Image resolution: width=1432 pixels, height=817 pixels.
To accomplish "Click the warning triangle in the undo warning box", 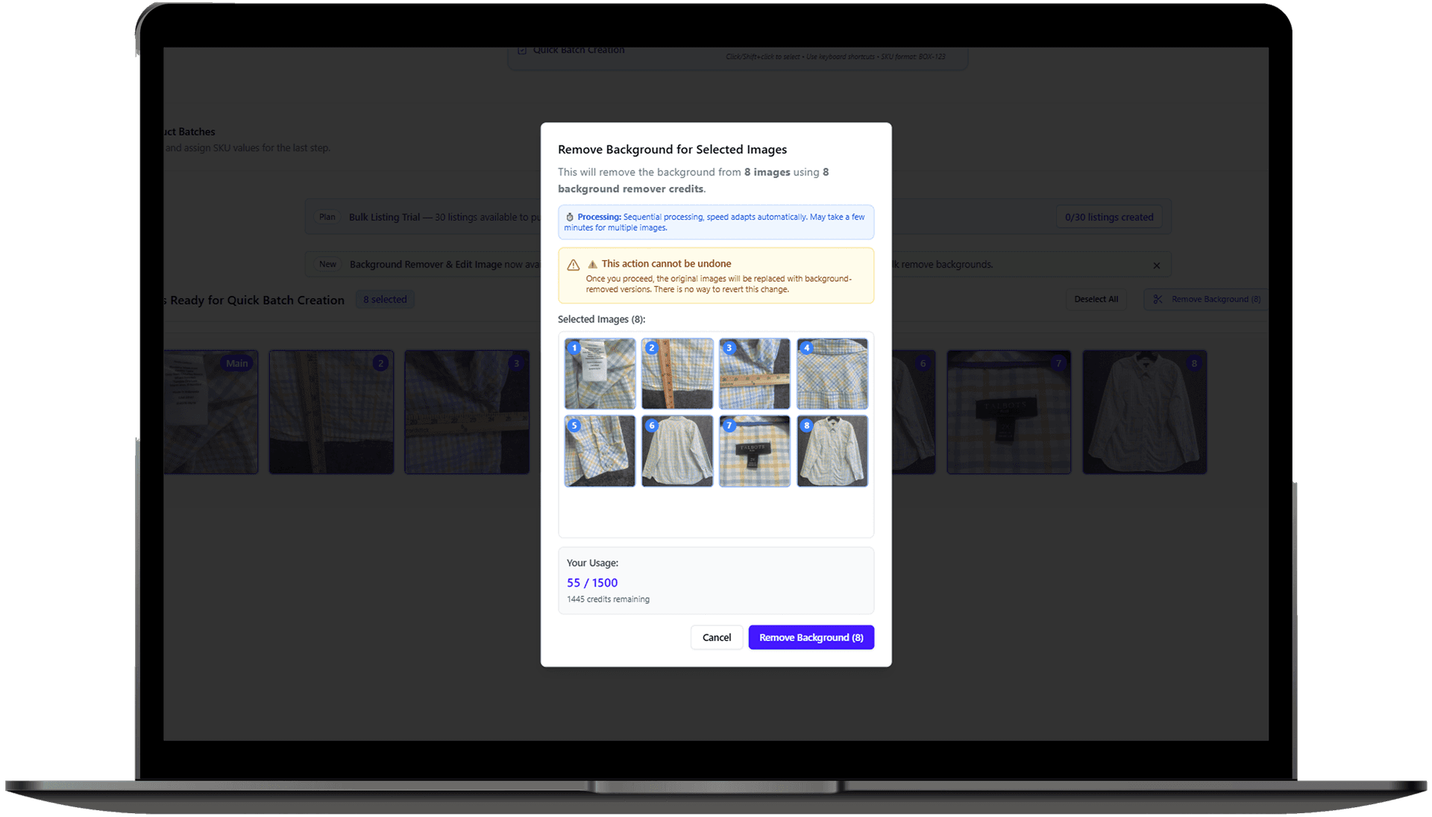I will (x=573, y=265).
